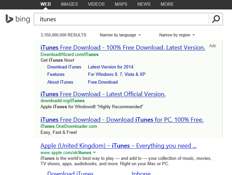Click the Download iTunes sublink in the ad
Screen dimensions: 232x175
(64, 67)
